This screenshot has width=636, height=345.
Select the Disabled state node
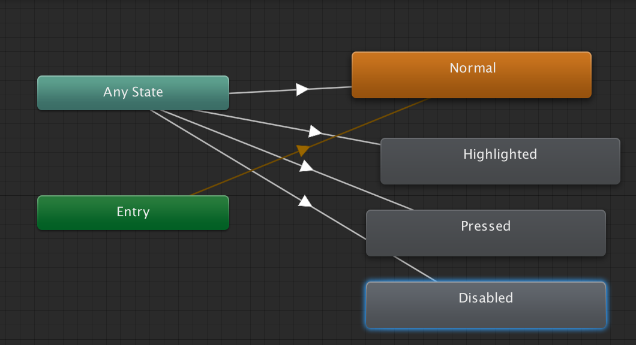485,305
